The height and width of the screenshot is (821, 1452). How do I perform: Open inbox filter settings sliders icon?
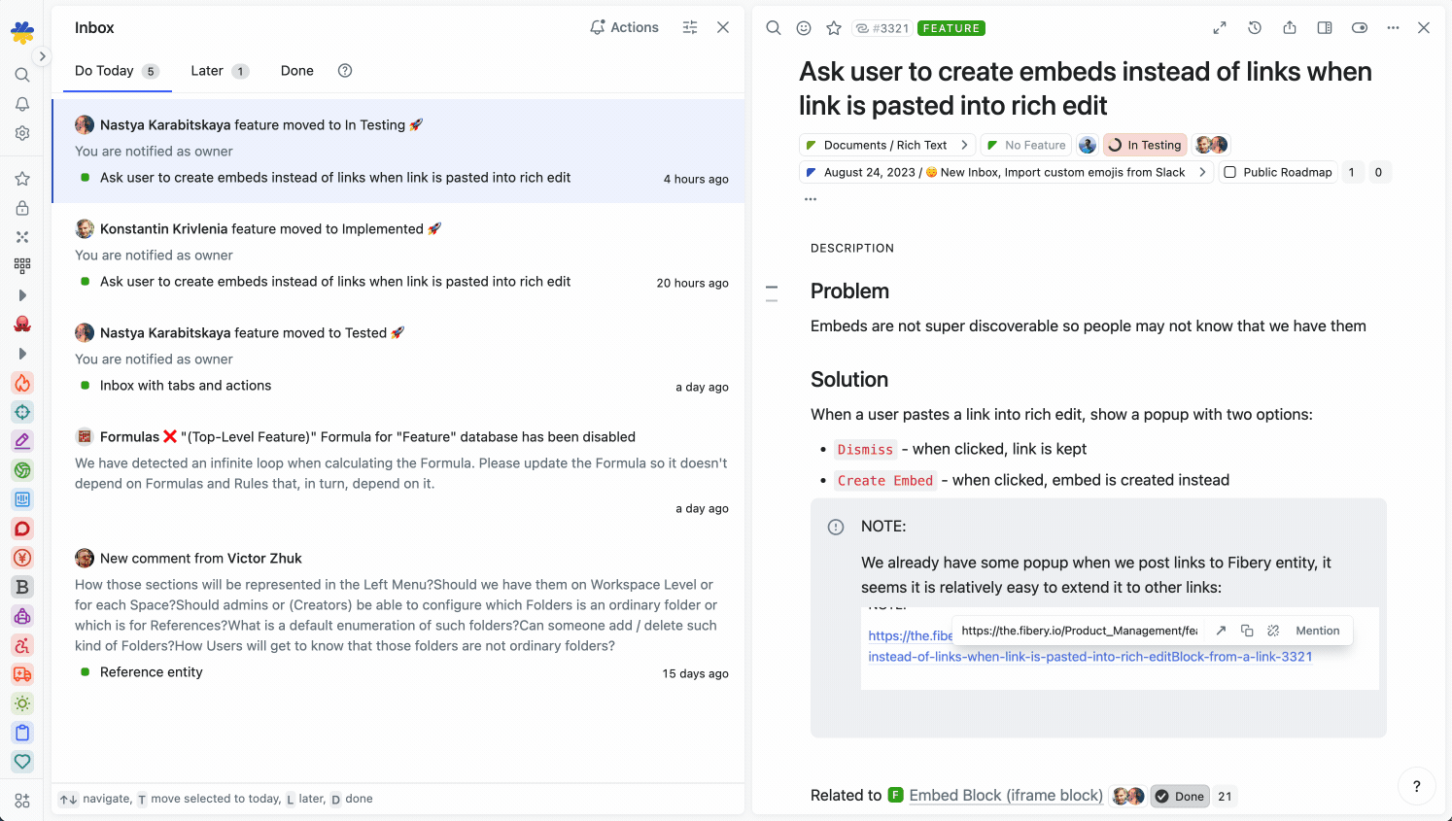click(x=690, y=28)
